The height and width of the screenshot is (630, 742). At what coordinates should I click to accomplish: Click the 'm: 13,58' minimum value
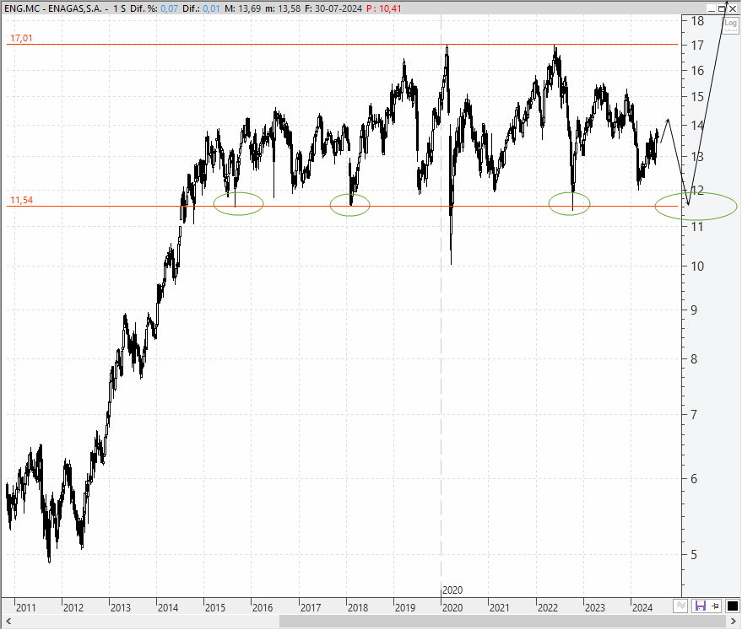tap(283, 8)
